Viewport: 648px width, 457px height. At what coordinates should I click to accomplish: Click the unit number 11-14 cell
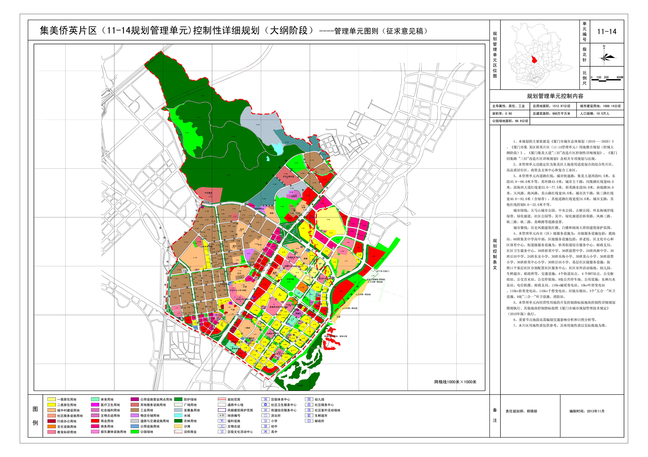pyautogui.click(x=607, y=32)
